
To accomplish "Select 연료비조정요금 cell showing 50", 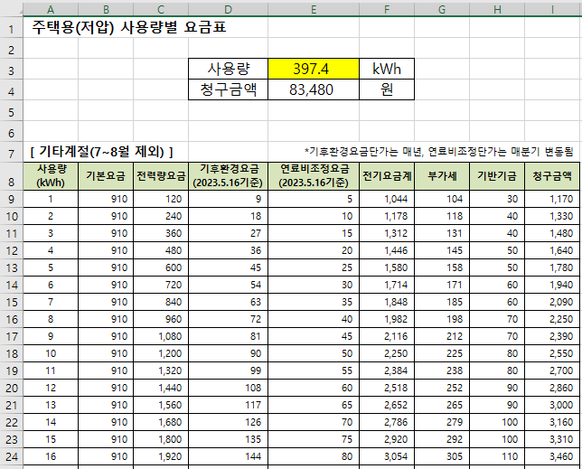I will pos(314,353).
